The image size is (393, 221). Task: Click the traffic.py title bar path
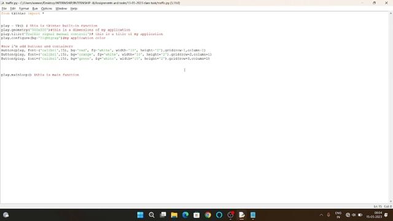click(93, 3)
